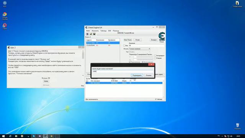Image resolution: width=245 pixels, height=138 pixels.
Task: Open the D3D menu
Action: point(109,31)
